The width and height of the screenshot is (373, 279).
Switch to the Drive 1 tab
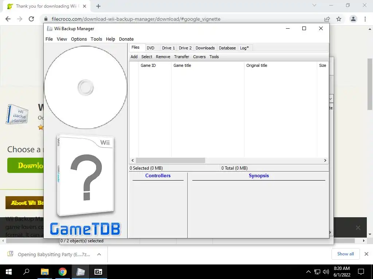tap(168, 48)
